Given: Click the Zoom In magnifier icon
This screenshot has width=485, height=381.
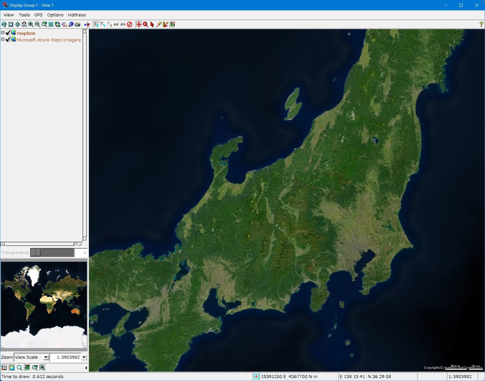Looking at the screenshot, I should click(x=31, y=25).
